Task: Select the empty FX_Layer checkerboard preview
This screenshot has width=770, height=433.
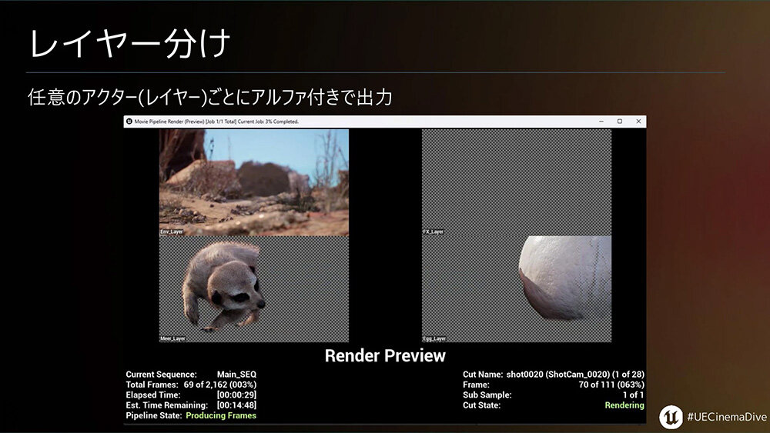Action: pos(516,181)
